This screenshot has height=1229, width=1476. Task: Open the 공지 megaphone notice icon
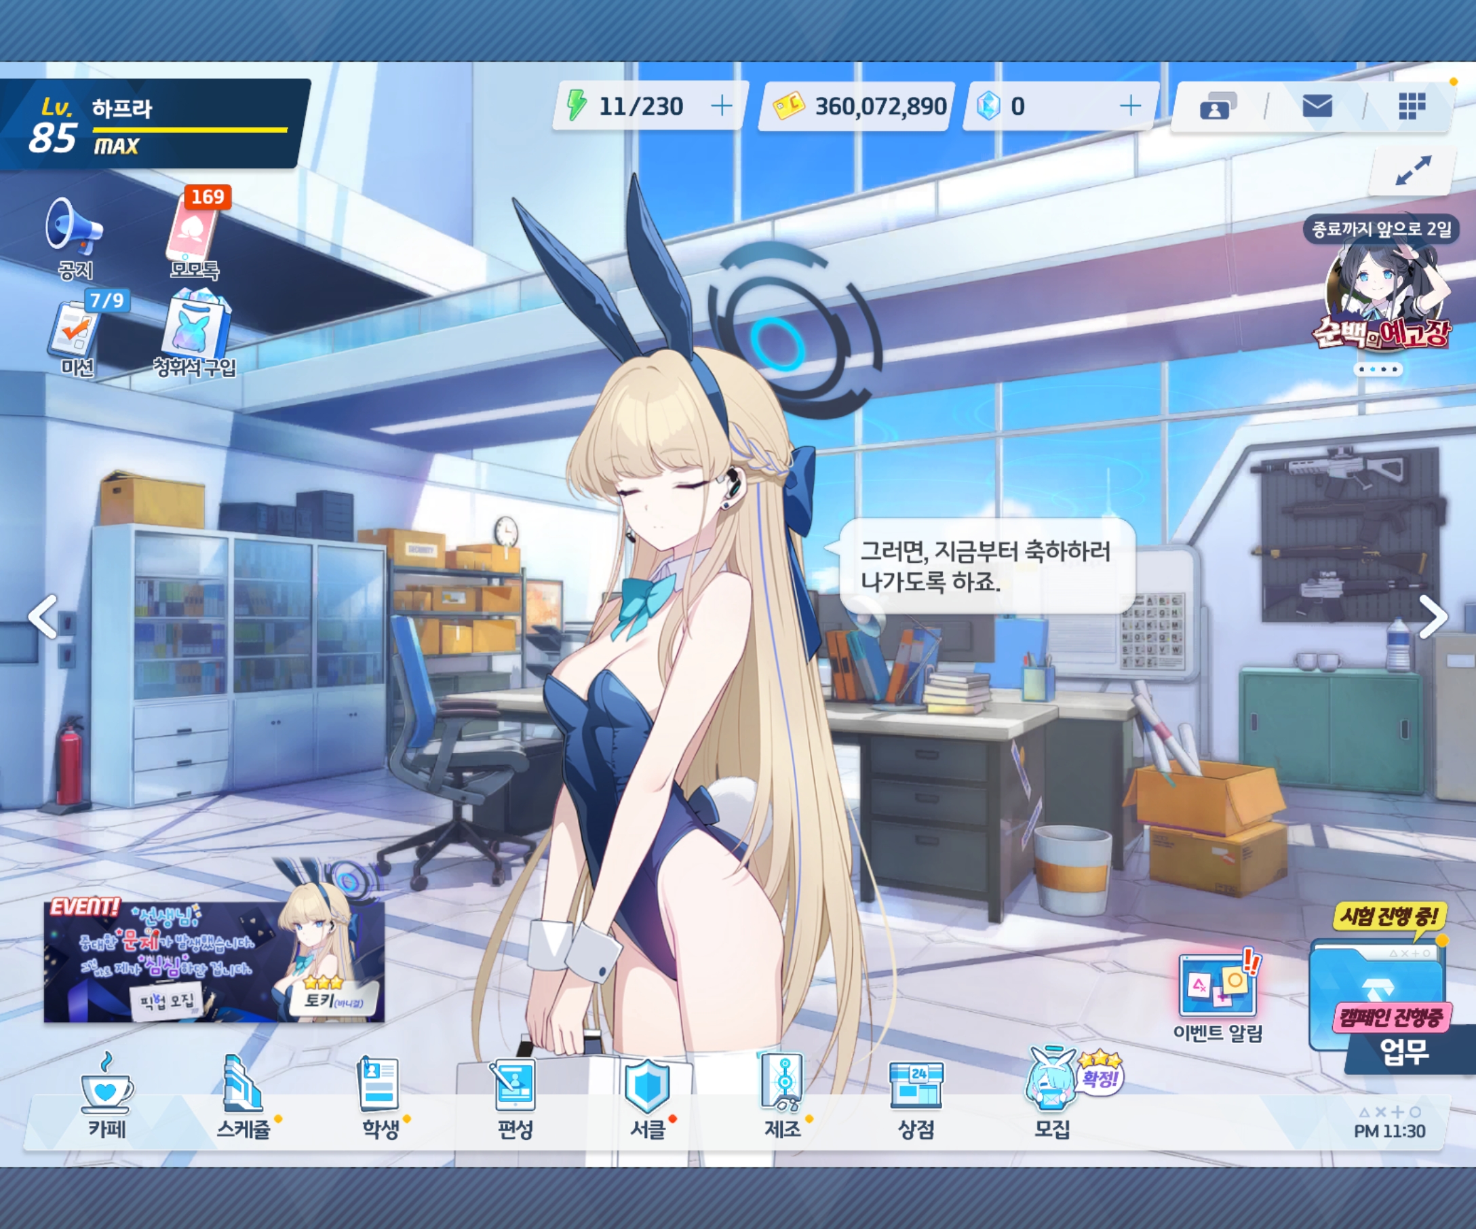(75, 237)
